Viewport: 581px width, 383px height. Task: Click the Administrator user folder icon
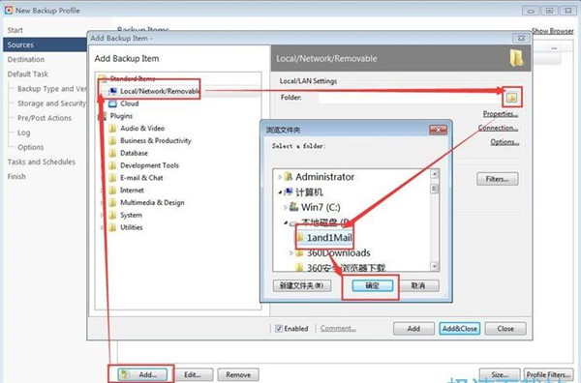pyautogui.click(x=289, y=177)
